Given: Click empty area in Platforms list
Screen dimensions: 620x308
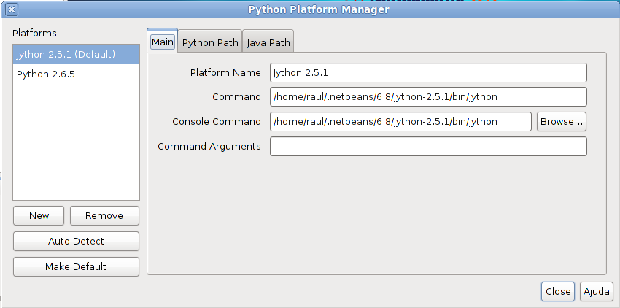Looking at the screenshot, I should pyautogui.click(x=77, y=142).
